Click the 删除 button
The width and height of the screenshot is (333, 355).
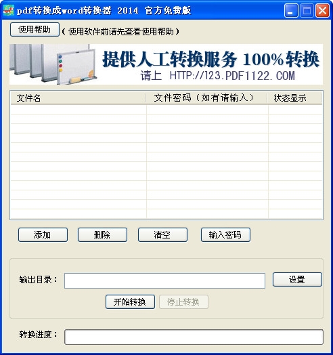102,235
